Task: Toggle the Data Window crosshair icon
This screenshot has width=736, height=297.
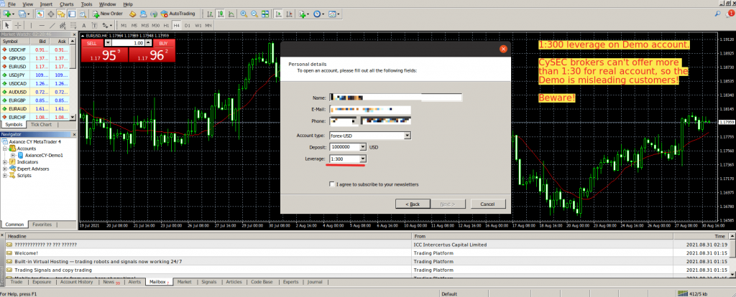Action: coord(51,14)
